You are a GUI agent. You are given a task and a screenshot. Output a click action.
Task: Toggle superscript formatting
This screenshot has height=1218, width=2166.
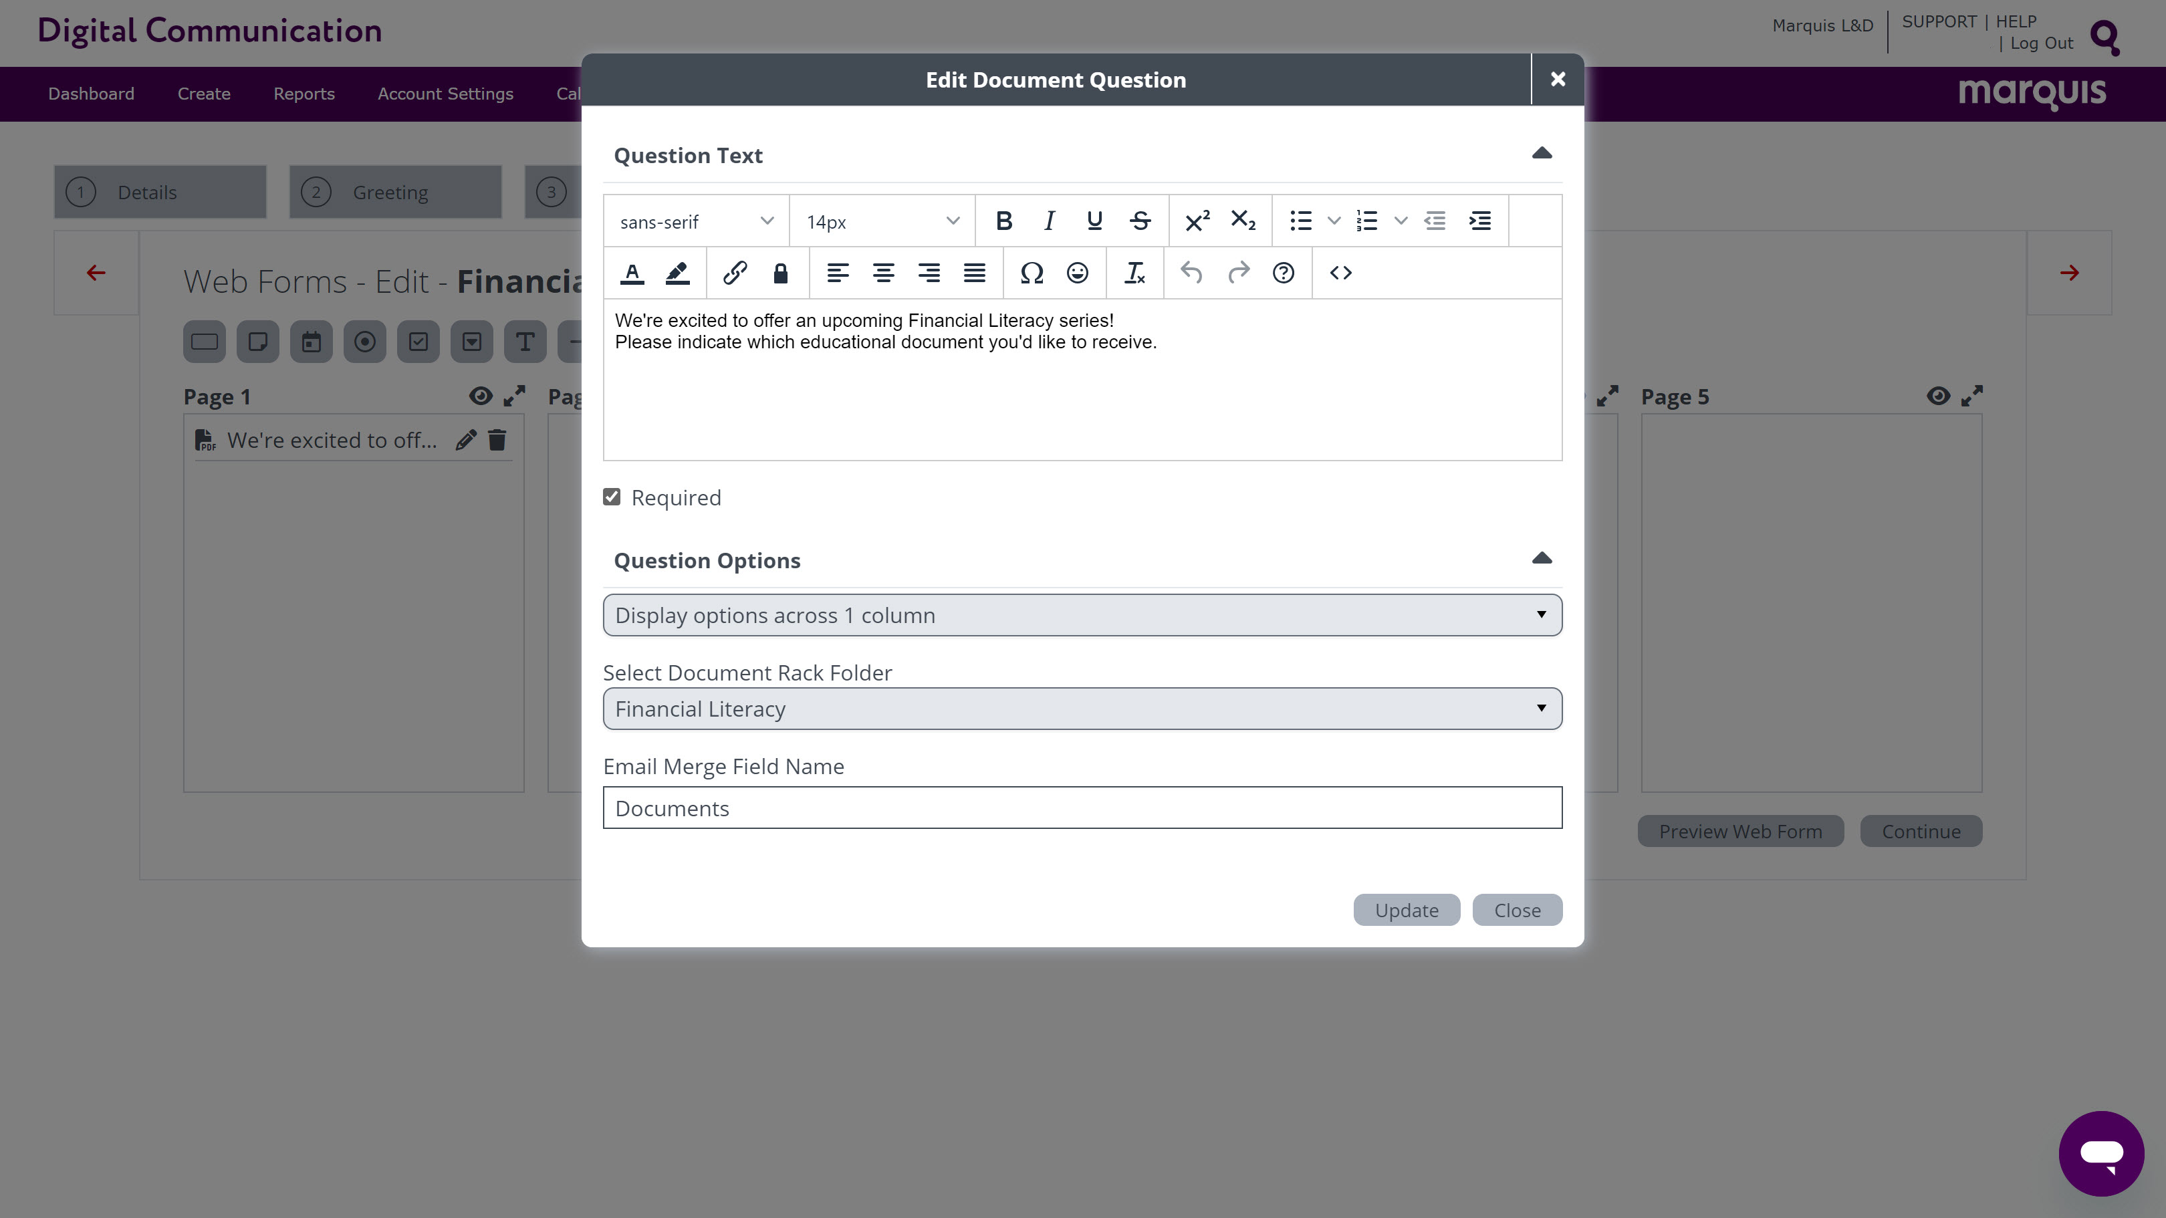tap(1197, 221)
